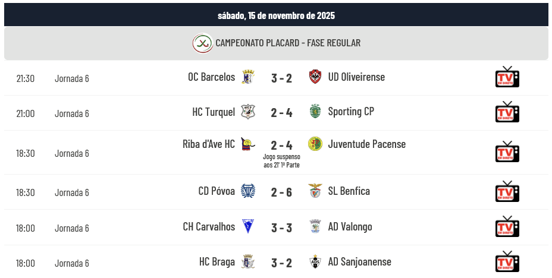
Task: Click the SL Benfica eagle crest
Action: (x=315, y=191)
